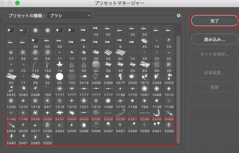Click the brush list vertical scrollbar

[178, 74]
